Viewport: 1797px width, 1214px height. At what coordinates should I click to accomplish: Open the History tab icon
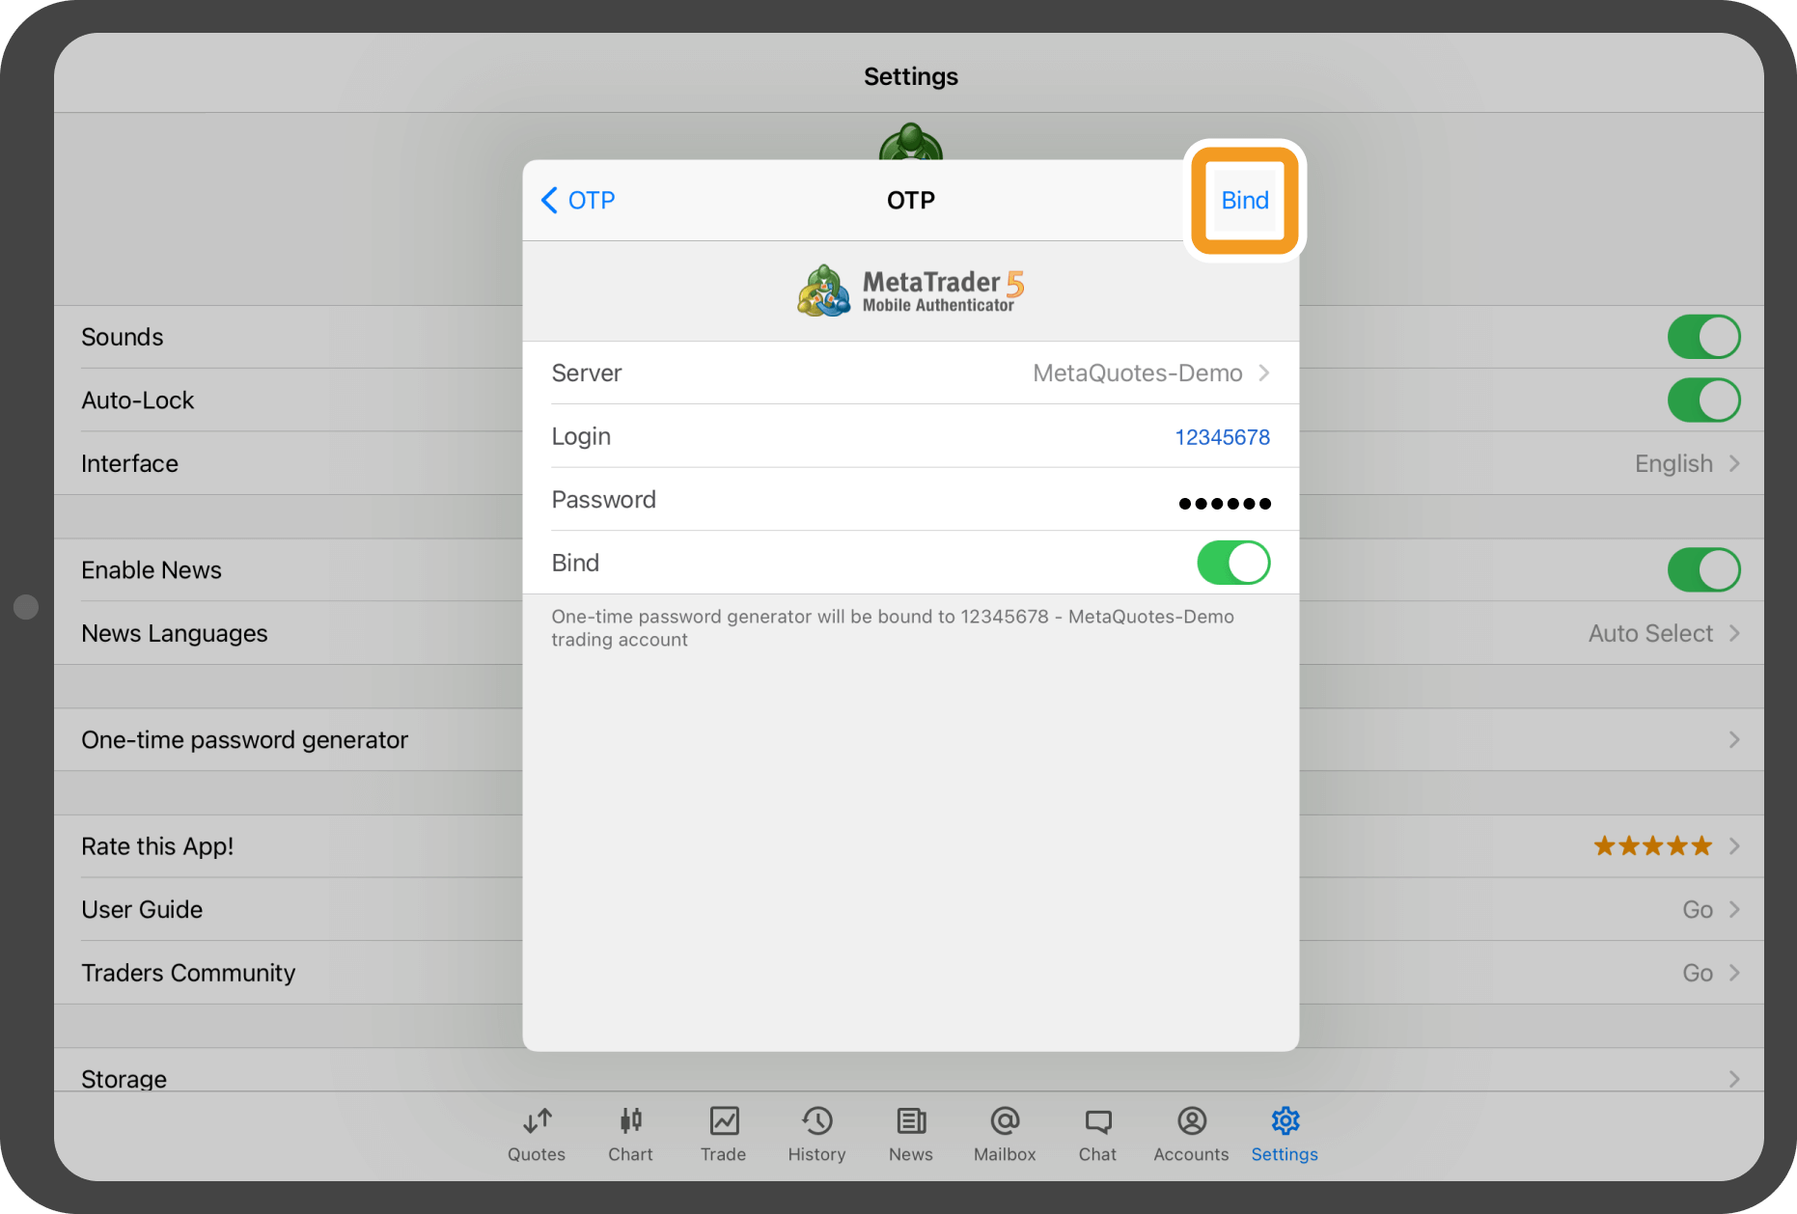click(x=816, y=1134)
